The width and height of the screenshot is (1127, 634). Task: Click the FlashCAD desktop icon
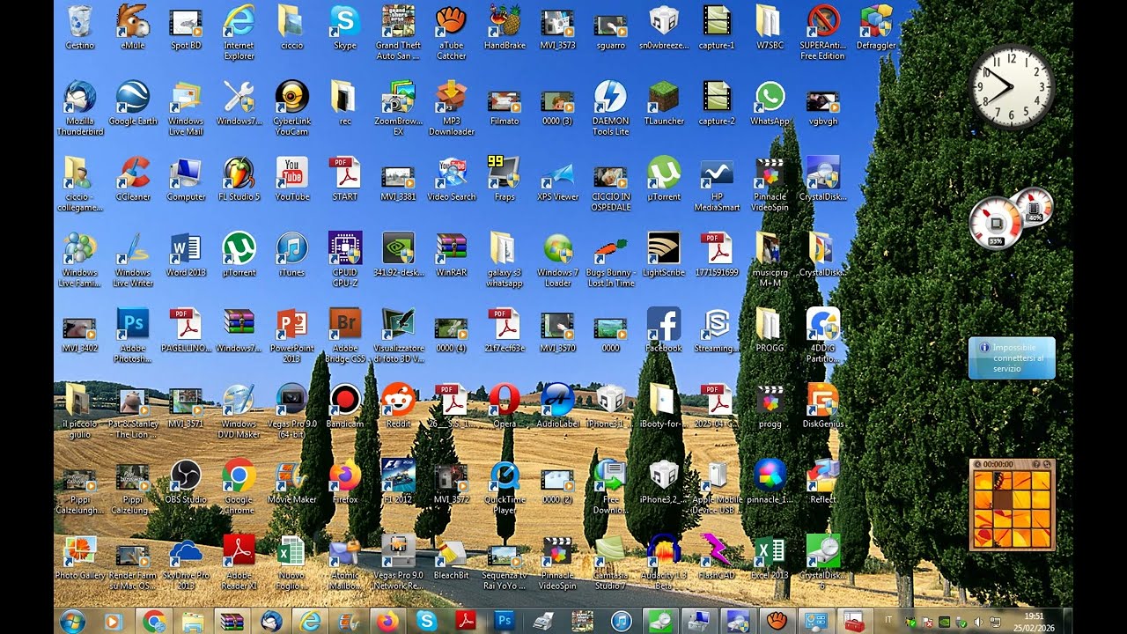[x=717, y=557]
